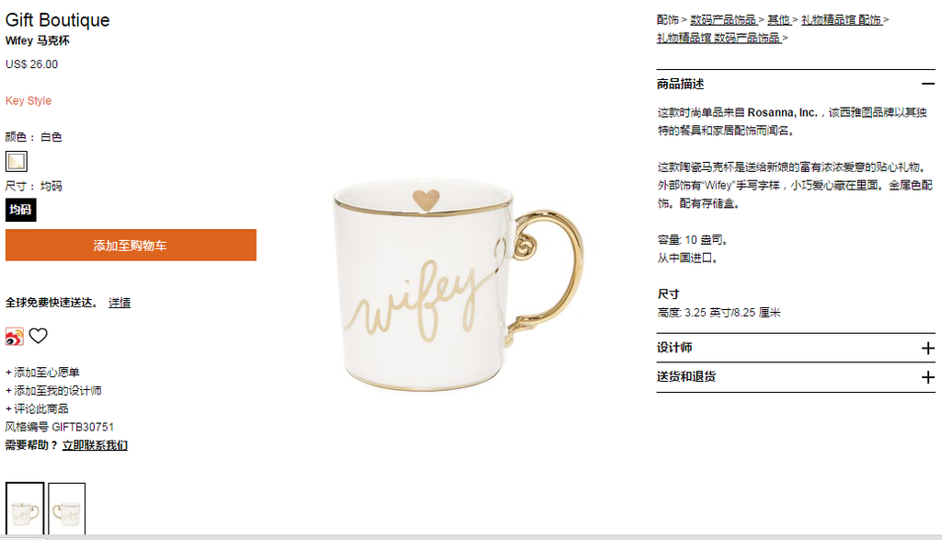Click the heart wishlist icon
This screenshot has width=942, height=540.
(x=39, y=336)
